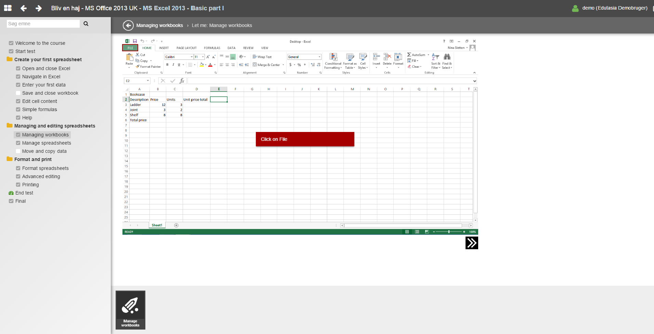Screen dimensions: 654x334
Task: Switch to the FORMULAS tab
Action: pyautogui.click(x=212, y=48)
